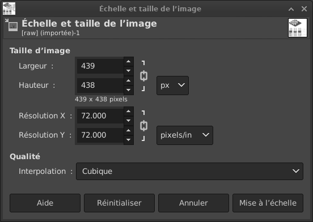313x222 pixels.
Task: Click the window app icon in title bar
Action: [9, 8]
